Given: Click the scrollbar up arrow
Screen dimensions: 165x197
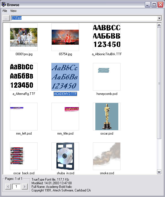Looking at the screenshot, I should [159, 25].
